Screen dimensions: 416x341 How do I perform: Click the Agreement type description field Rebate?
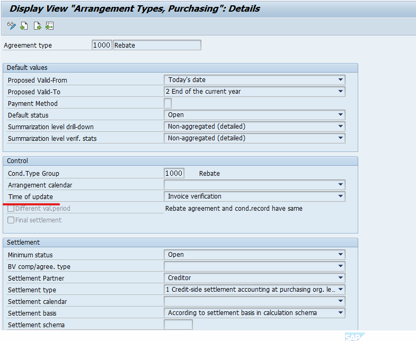pyautogui.click(x=157, y=45)
